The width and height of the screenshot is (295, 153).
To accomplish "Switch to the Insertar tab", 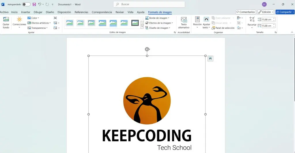I will 26,12.
